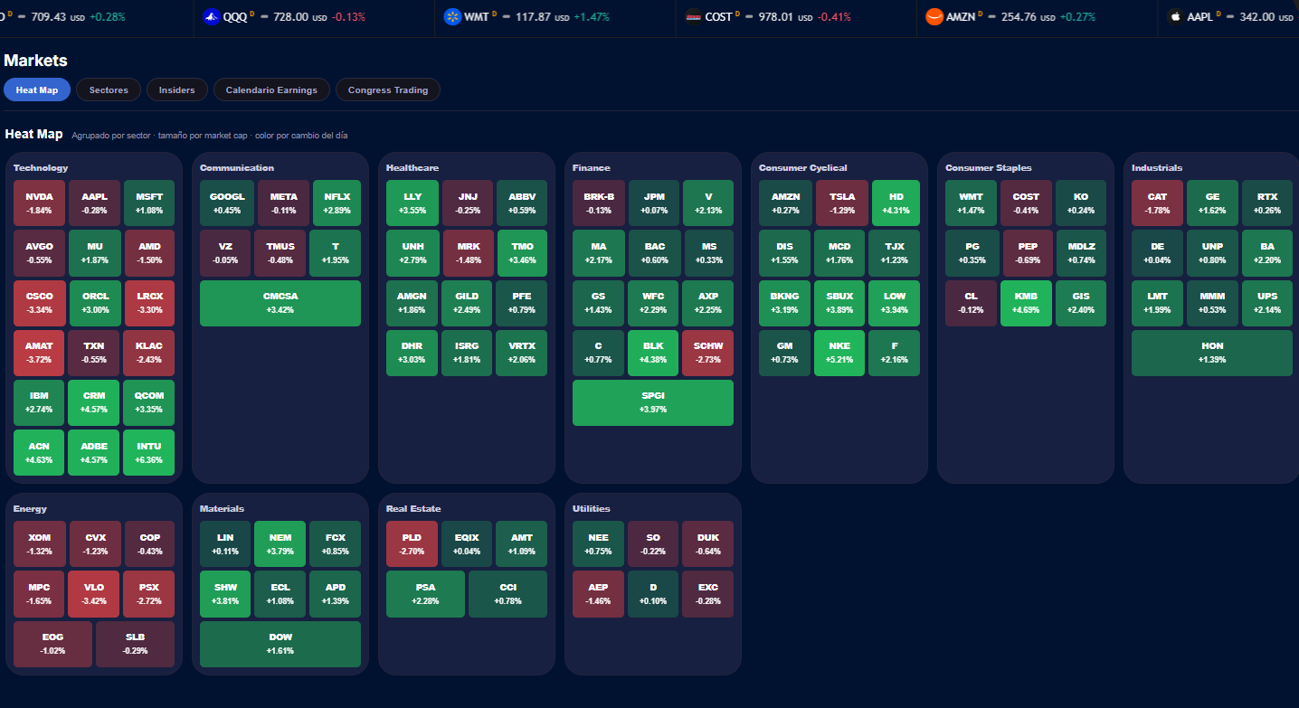This screenshot has height=708, width=1299.
Task: Click the Walmart WMT ticker logo
Action: 451,16
